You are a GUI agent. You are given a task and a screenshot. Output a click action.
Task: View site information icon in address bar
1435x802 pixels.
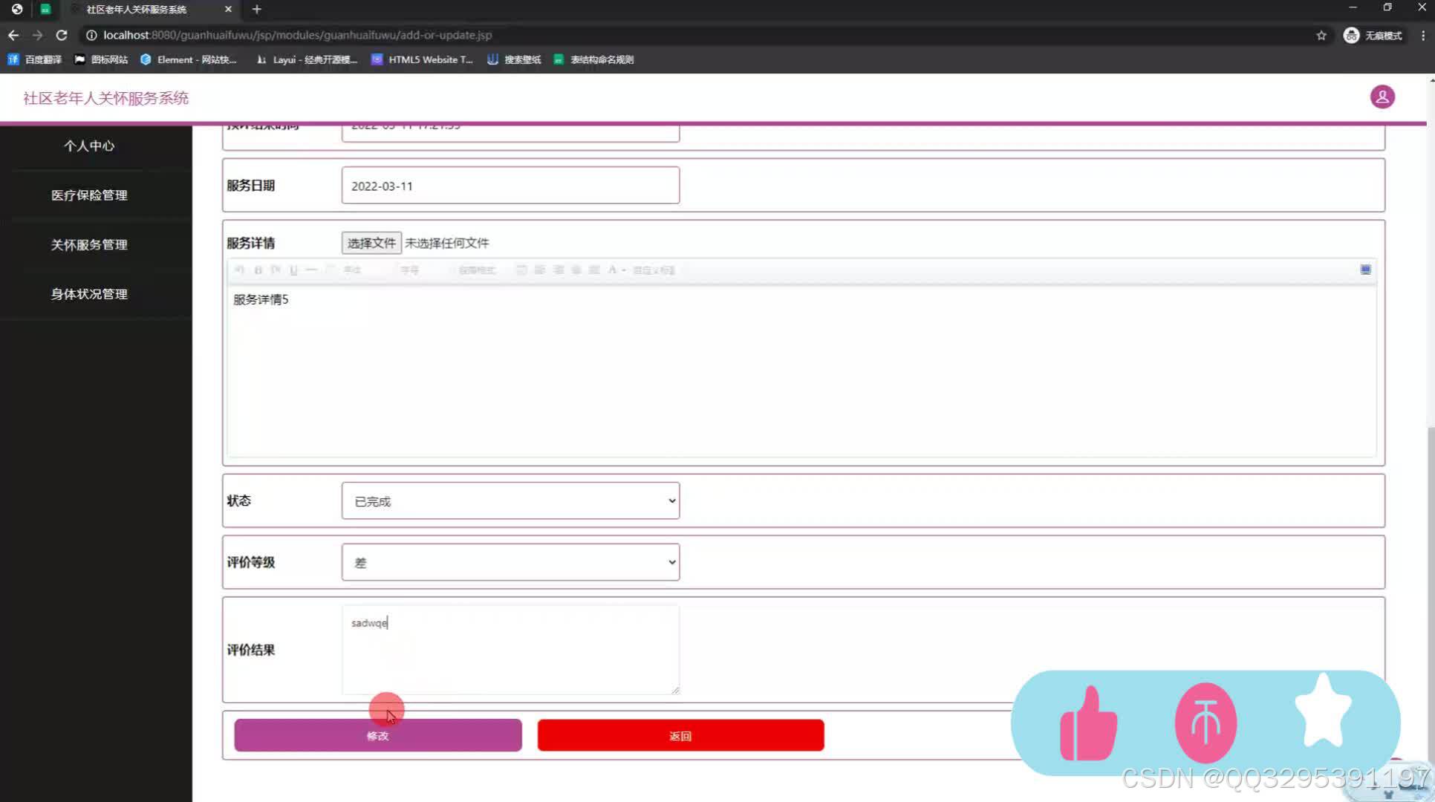coord(91,35)
